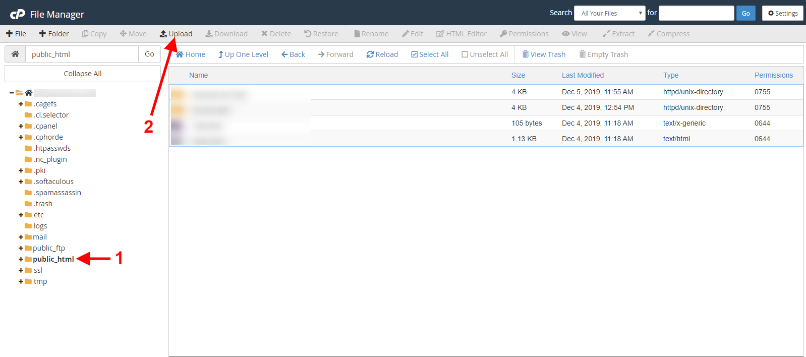Check Select All
This screenshot has width=806, height=357.
coord(430,54)
